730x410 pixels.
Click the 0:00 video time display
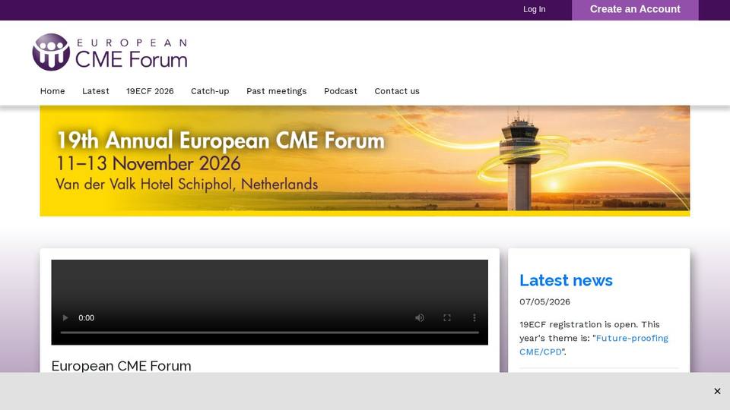coord(86,318)
